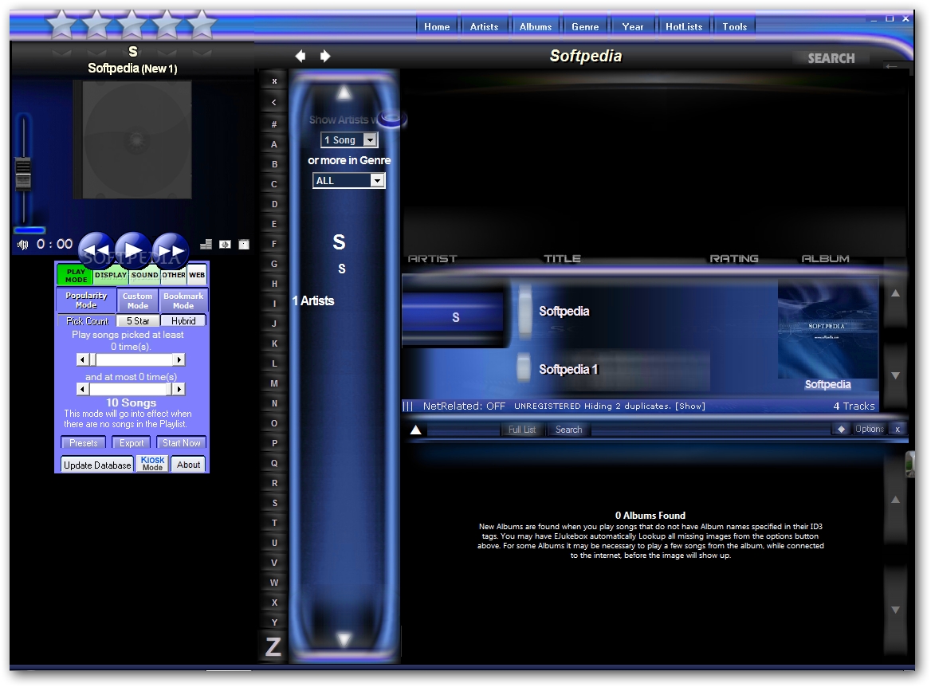This screenshot has height=687, width=931.
Task: Open the Artists menu
Action: pyautogui.click(x=485, y=27)
